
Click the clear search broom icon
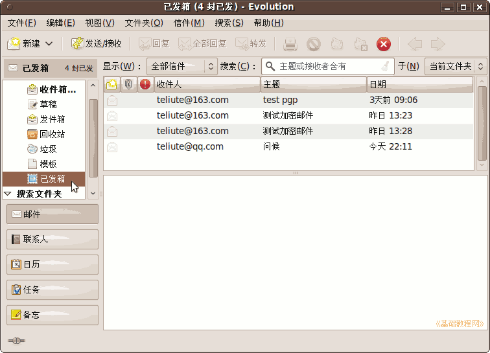386,66
